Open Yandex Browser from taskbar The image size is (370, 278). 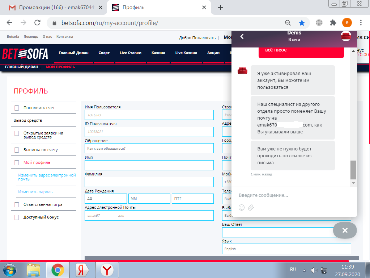[107, 270]
